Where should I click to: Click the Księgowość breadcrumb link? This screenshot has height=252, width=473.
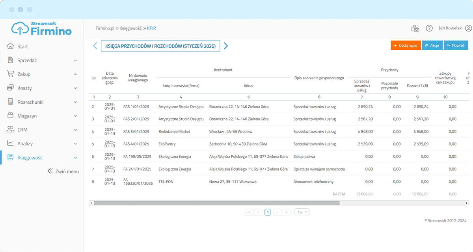[130, 28]
